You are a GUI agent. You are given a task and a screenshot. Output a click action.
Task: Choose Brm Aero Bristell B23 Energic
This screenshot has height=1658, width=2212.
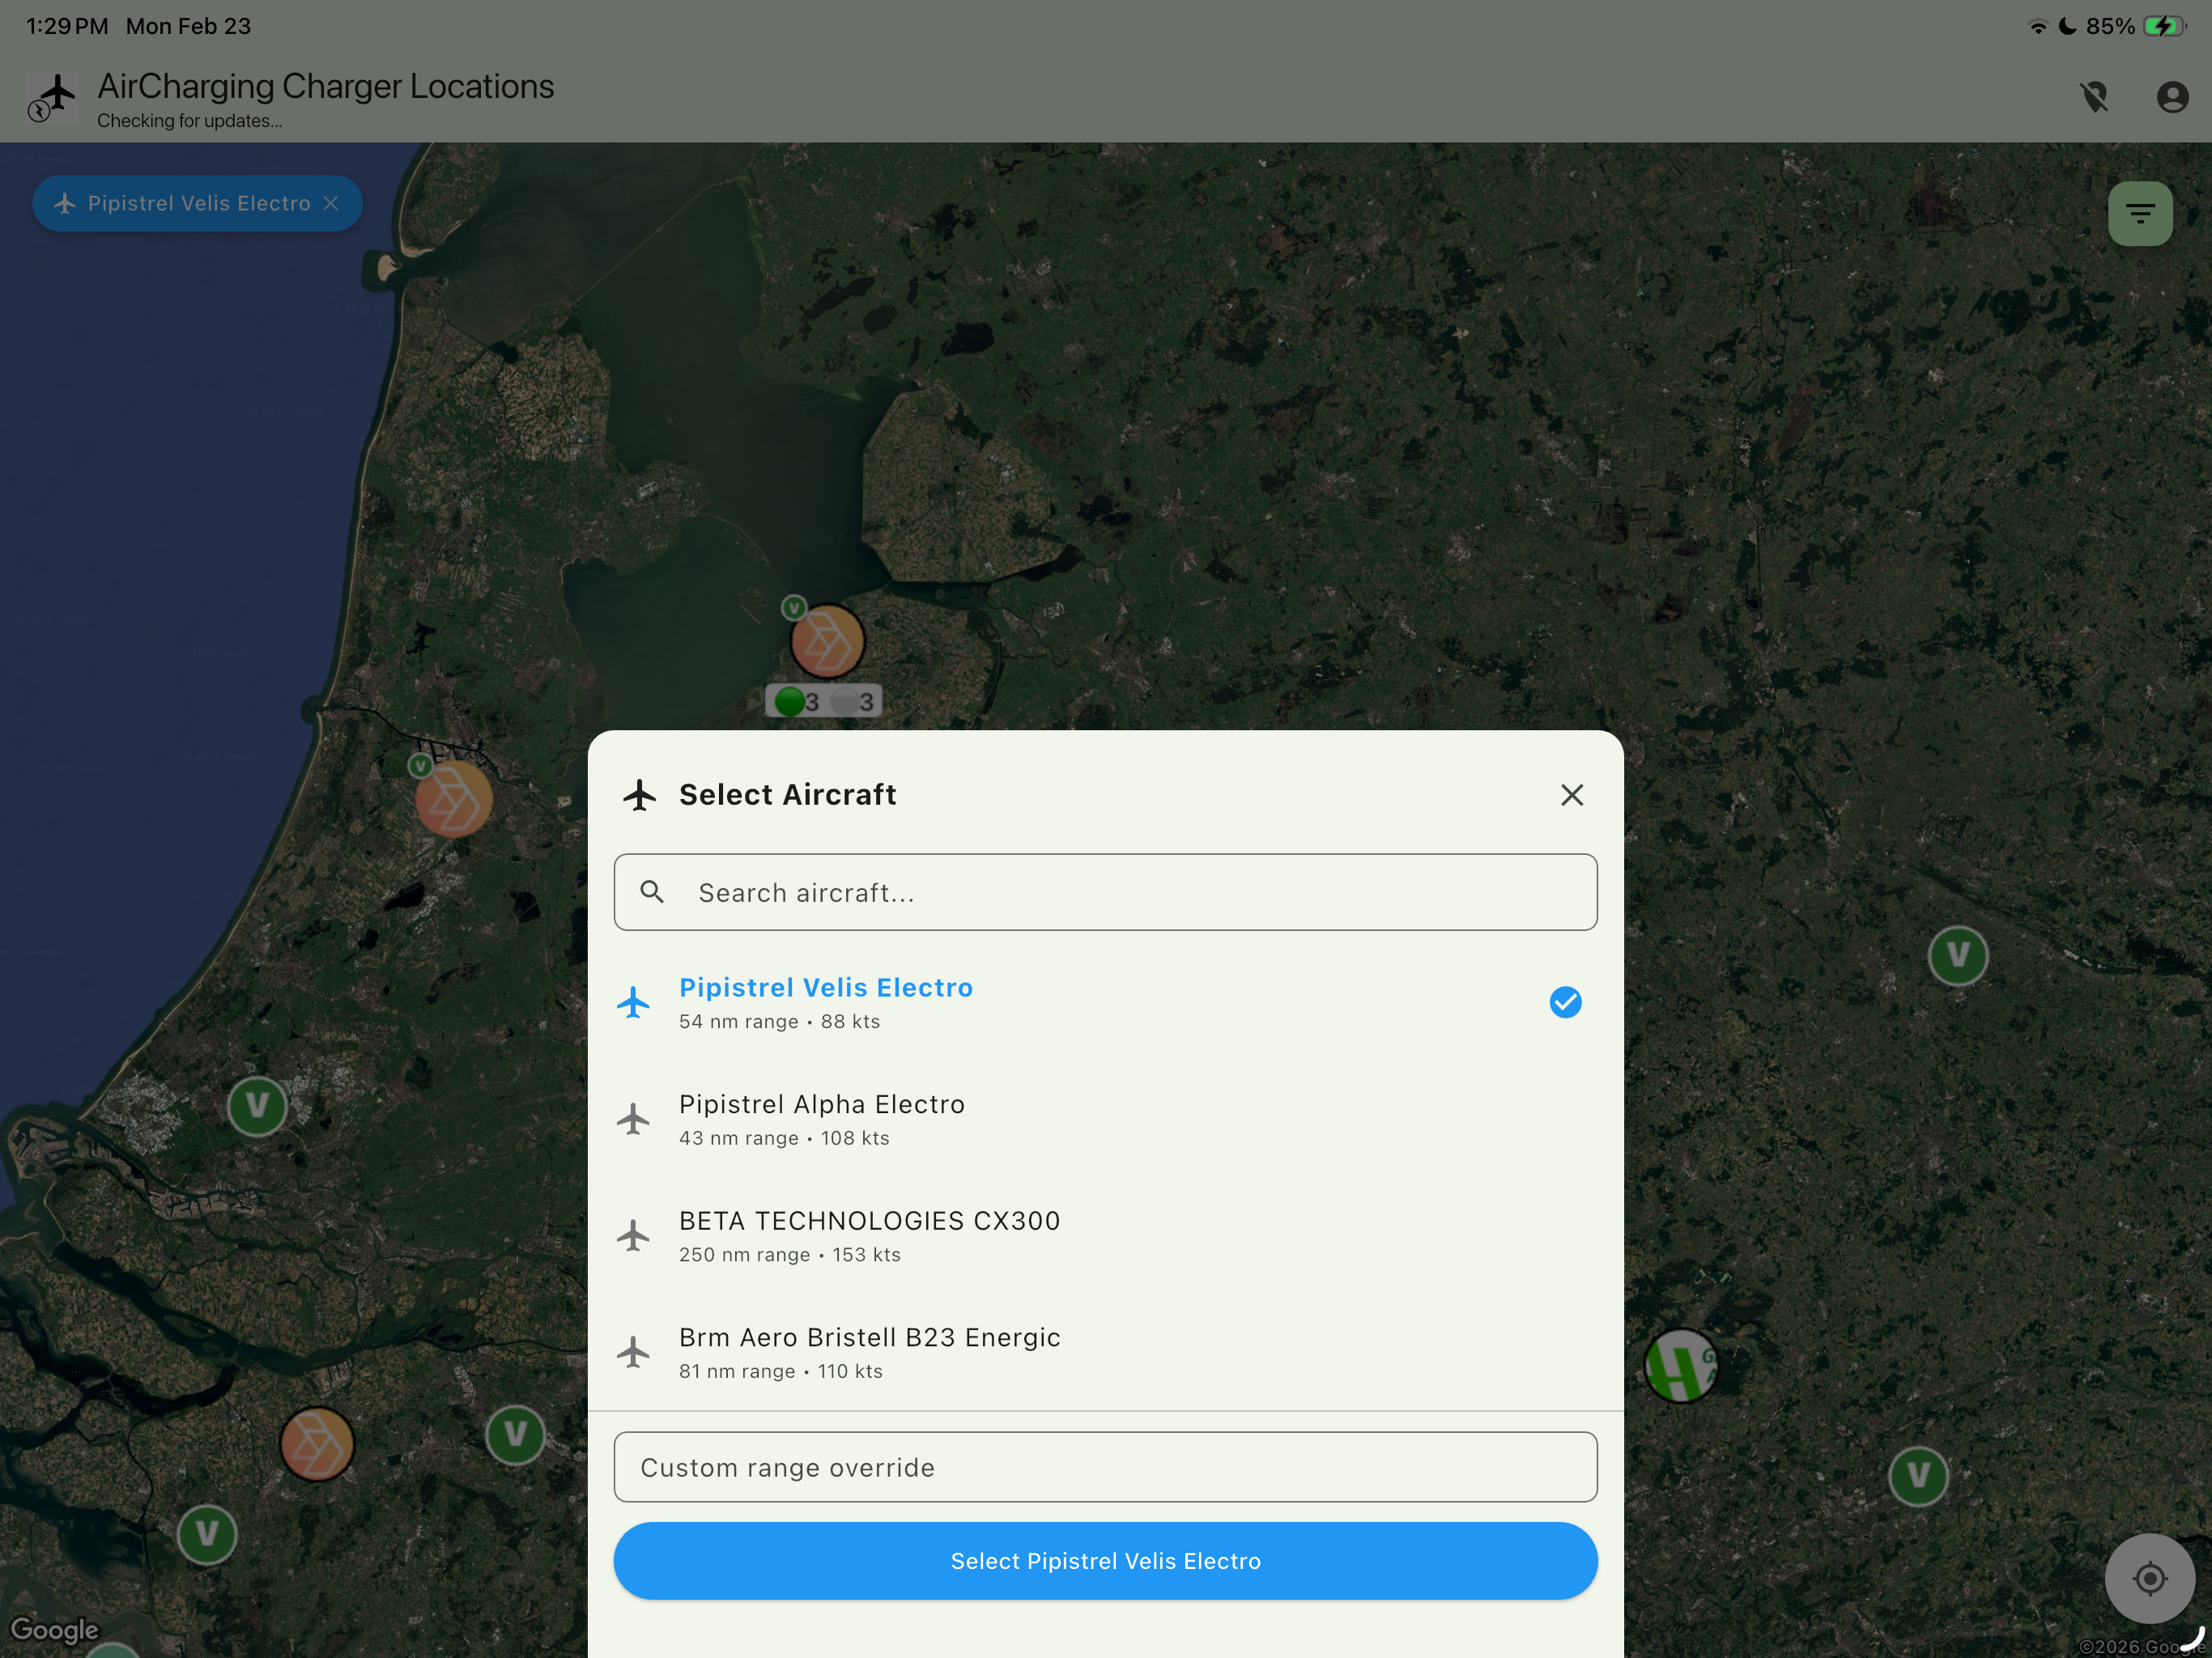point(1105,1352)
